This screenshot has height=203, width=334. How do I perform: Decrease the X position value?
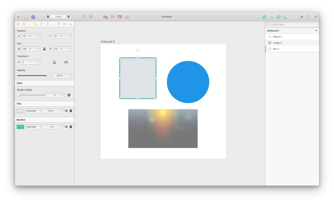pos(35,36)
